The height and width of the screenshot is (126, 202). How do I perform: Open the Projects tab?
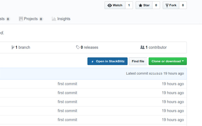pos(31,19)
